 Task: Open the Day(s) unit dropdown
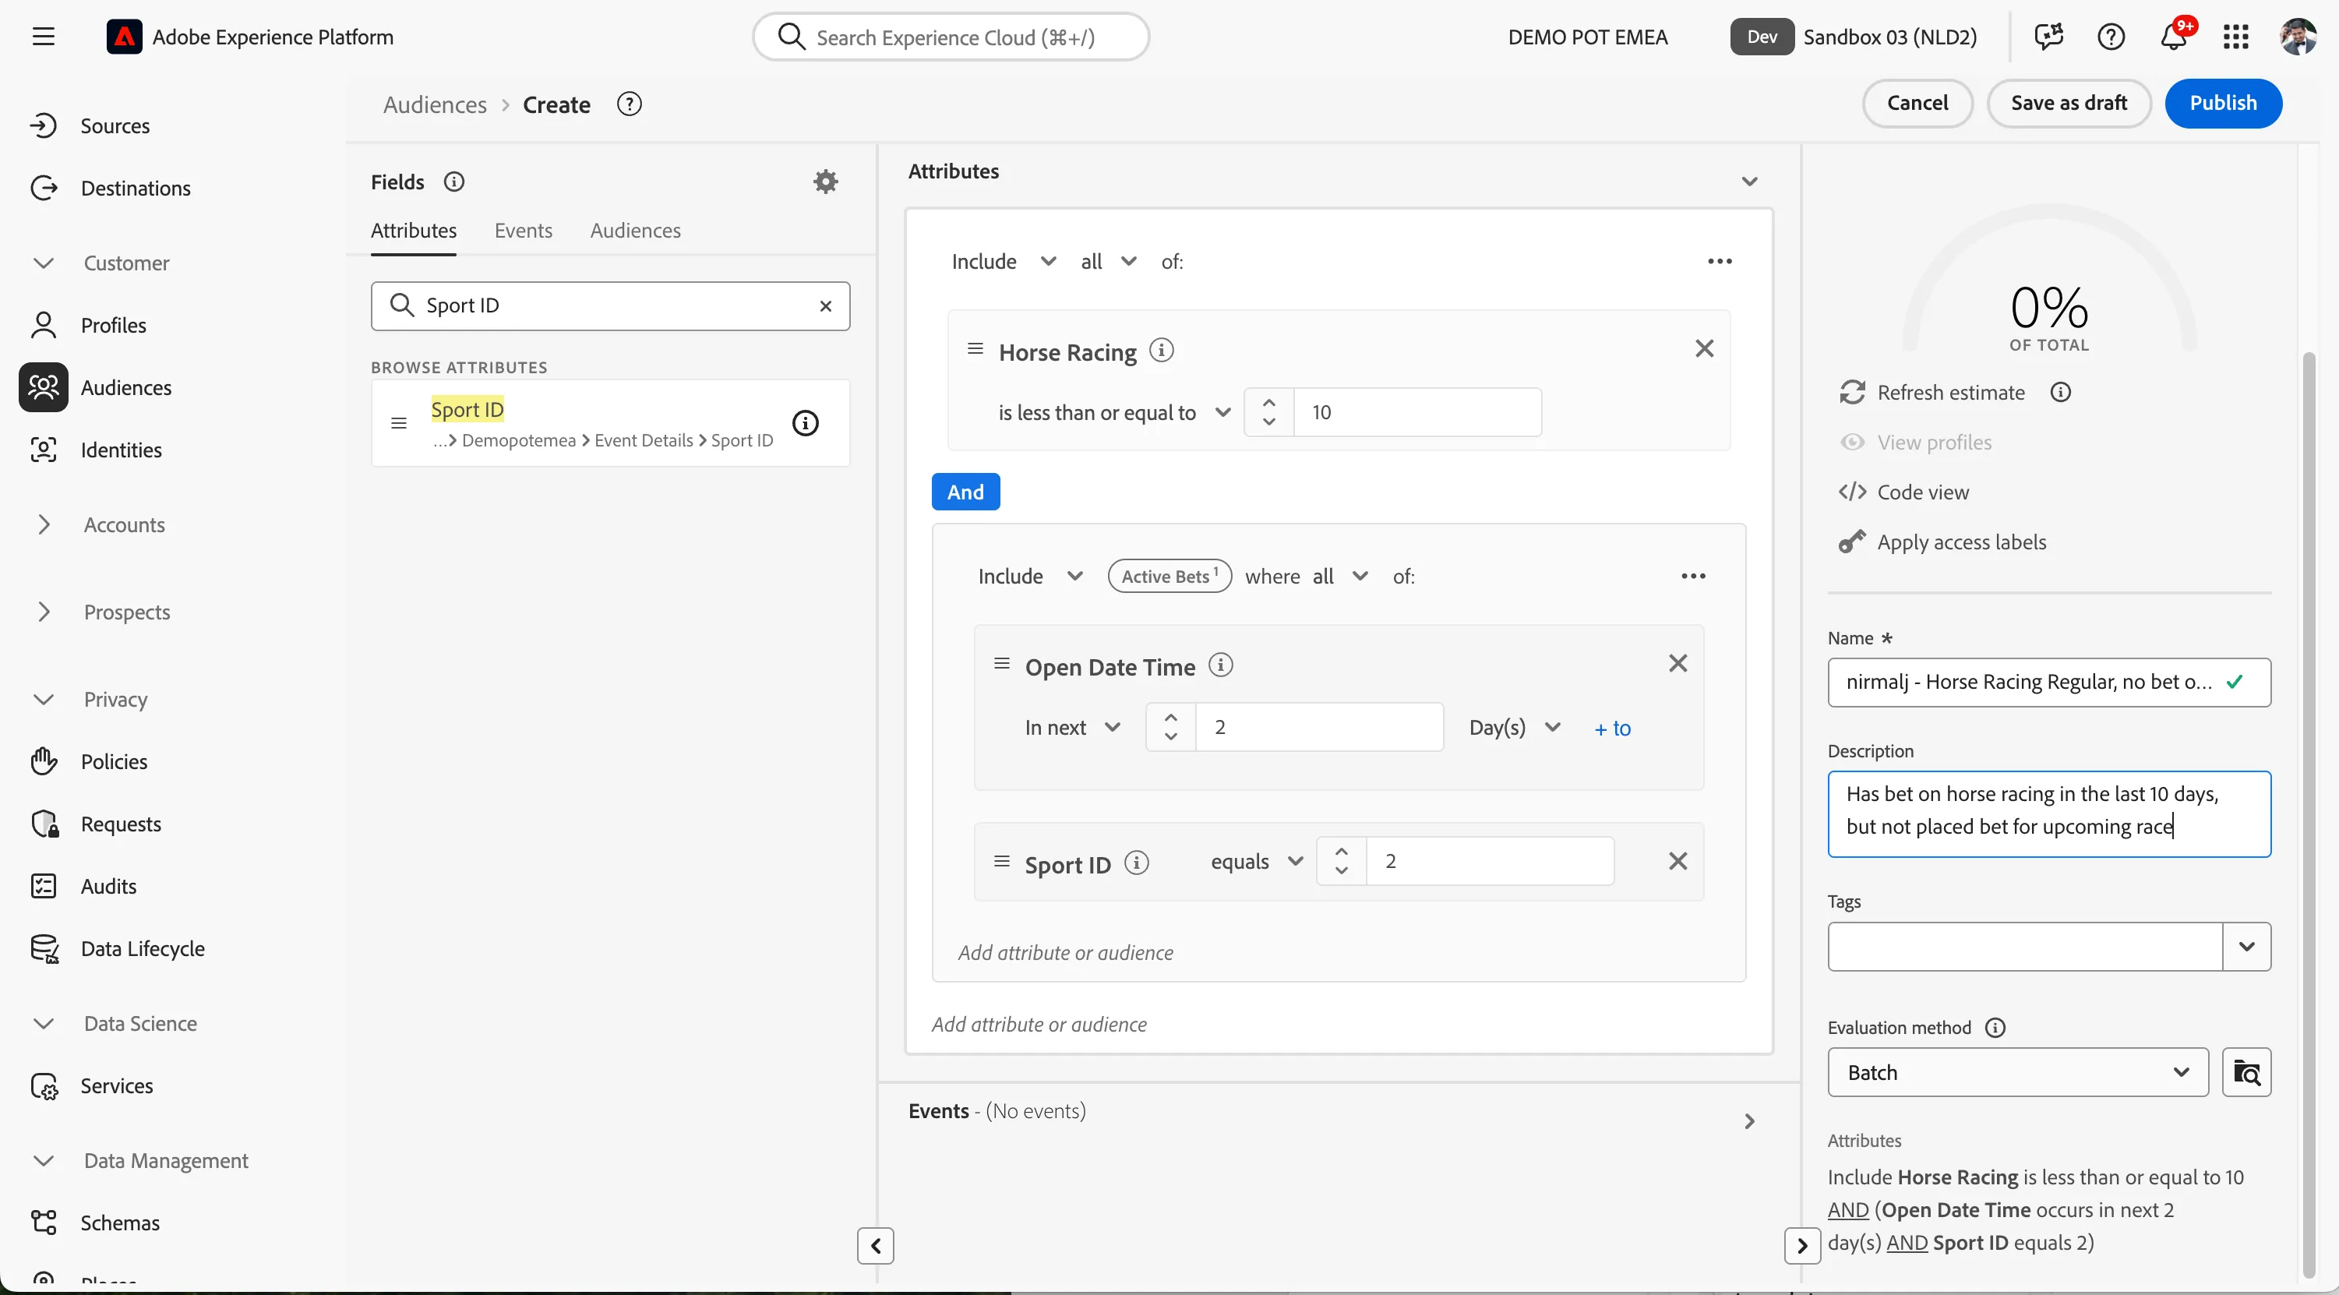click(x=1514, y=728)
